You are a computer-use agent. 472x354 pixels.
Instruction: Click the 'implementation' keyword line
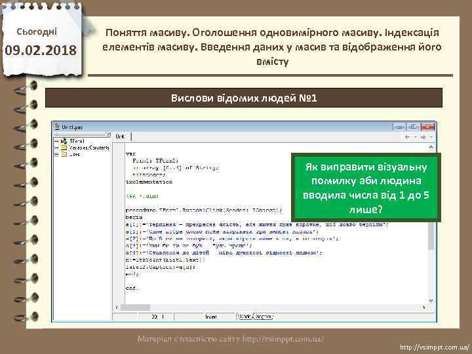tap(149, 182)
